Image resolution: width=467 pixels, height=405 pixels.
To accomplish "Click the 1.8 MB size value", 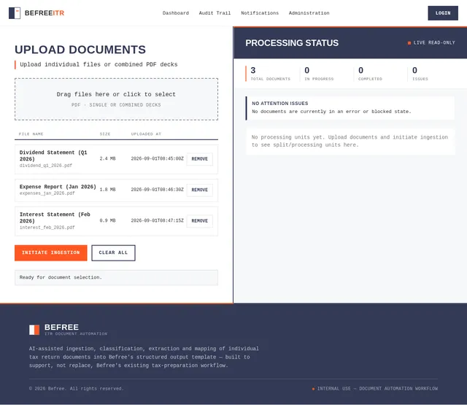I will [x=107, y=190].
